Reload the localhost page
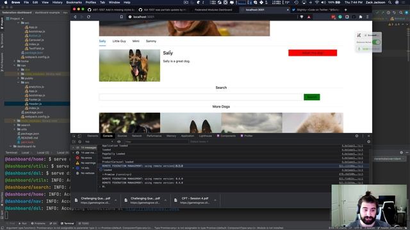This screenshot has height=230, width=410. click(88, 17)
